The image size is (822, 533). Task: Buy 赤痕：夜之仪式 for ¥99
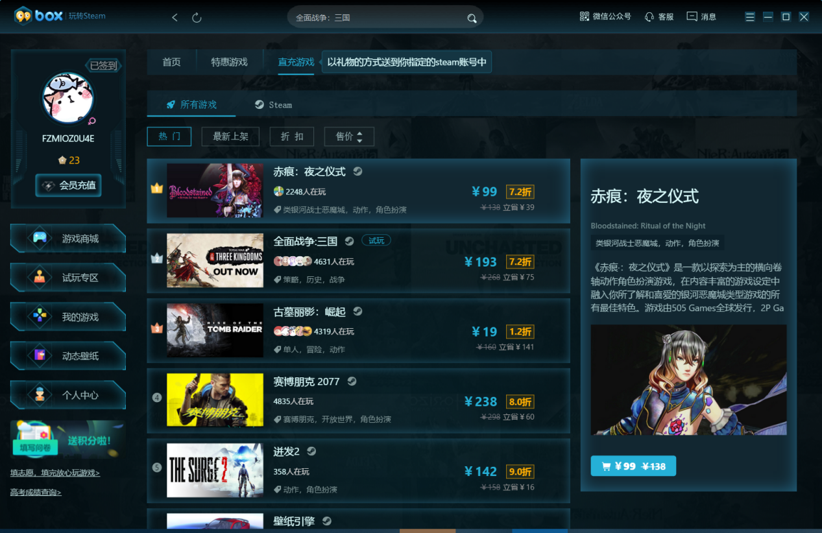coord(633,466)
